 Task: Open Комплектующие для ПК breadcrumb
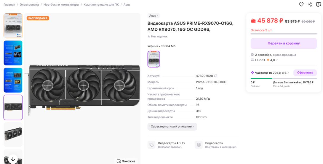point(101,5)
